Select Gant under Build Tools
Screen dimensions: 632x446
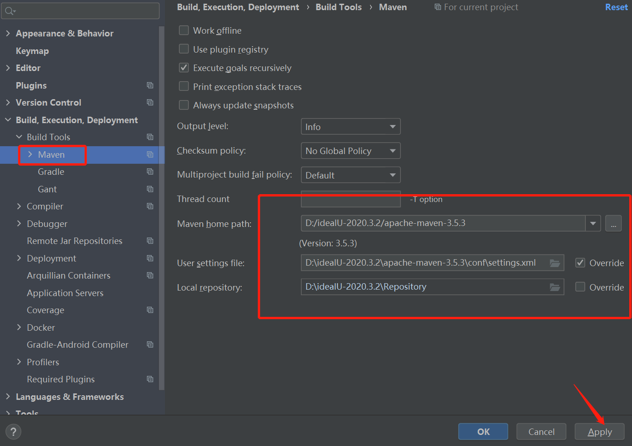[x=47, y=189]
